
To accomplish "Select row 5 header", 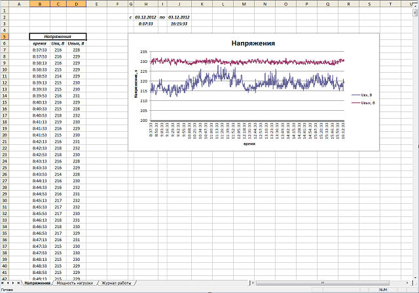I will coord(5,37).
